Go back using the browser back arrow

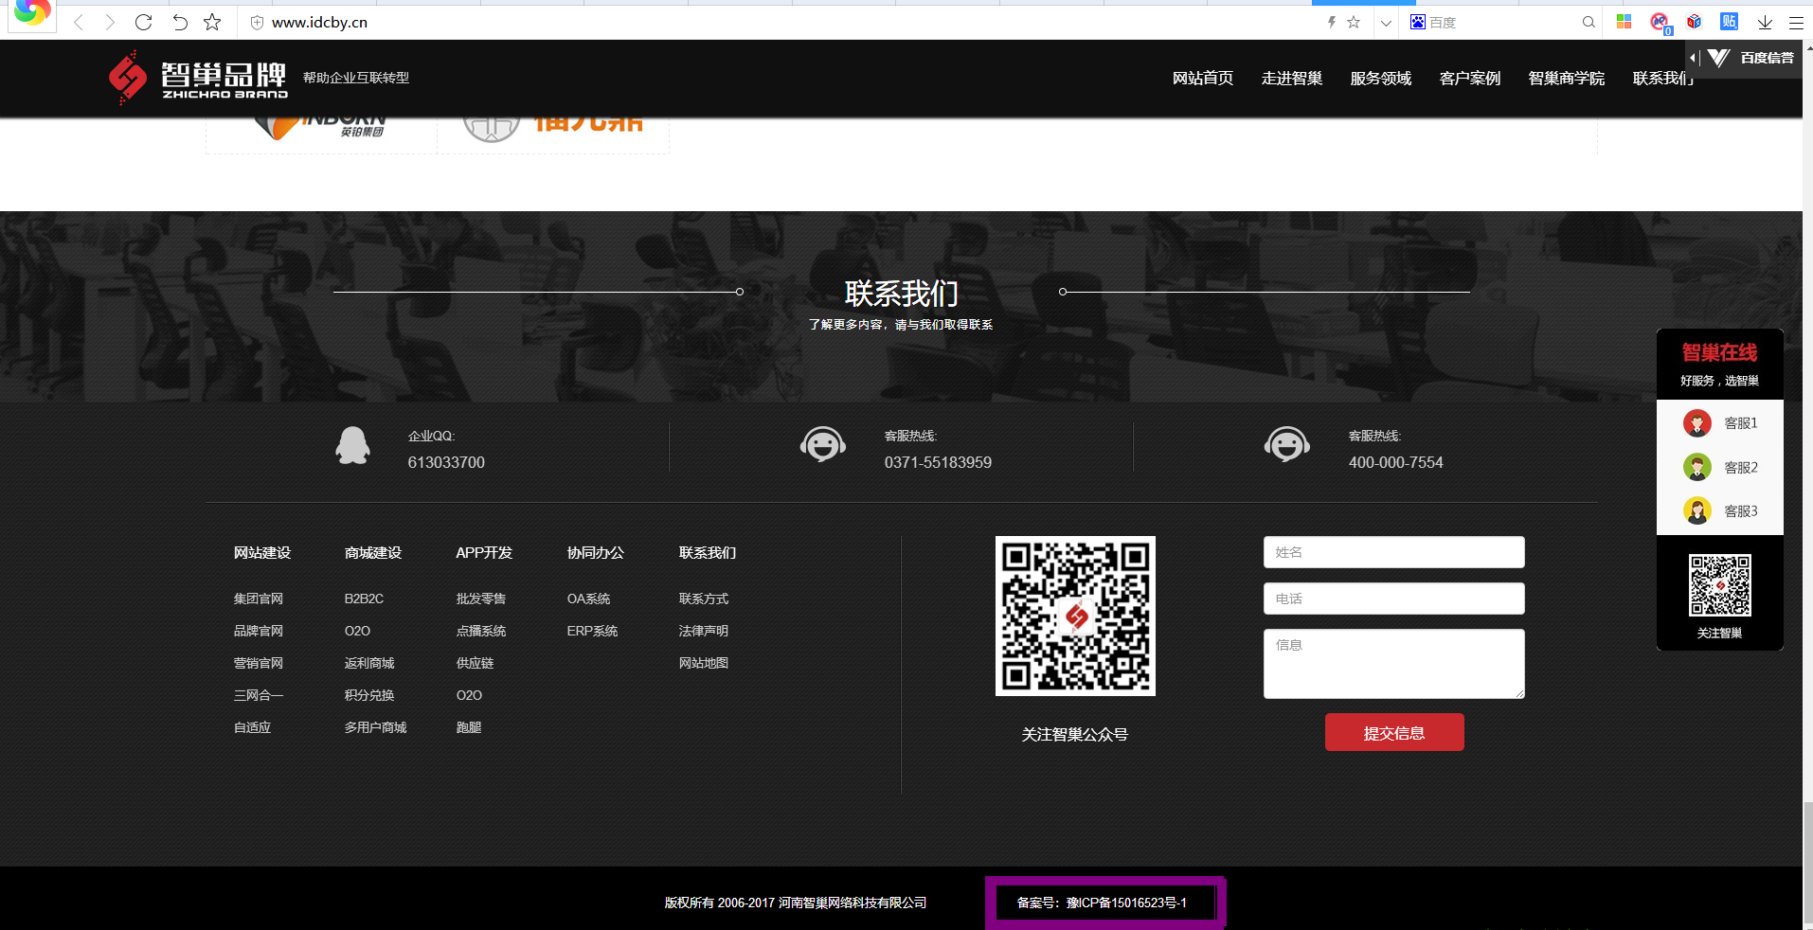pyautogui.click(x=79, y=22)
